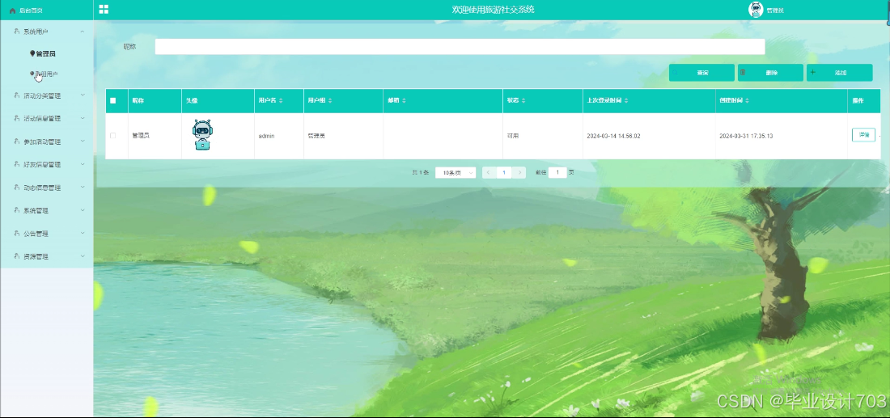
Task: Click the icon next to 活动信息管理
Action: [17, 118]
